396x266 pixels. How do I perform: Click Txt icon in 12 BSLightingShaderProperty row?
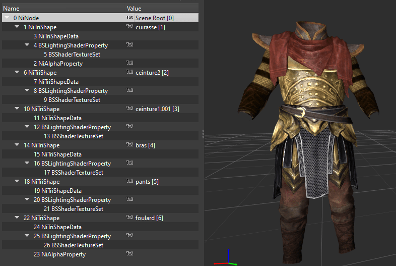[x=129, y=127]
